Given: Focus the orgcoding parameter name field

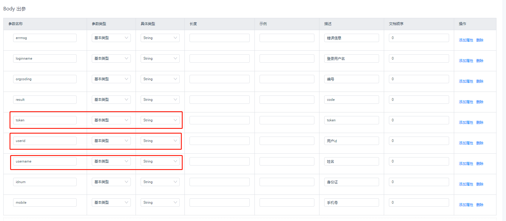Looking at the screenshot, I should 45,79.
